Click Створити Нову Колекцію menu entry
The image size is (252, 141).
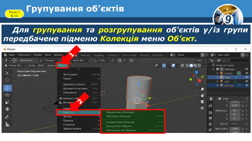point(120,122)
